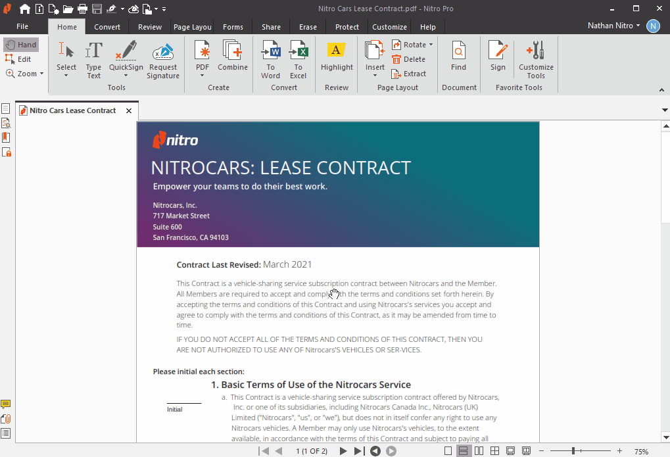Click Extract in Page Layout group
This screenshot has width=670, height=457.
click(409, 74)
